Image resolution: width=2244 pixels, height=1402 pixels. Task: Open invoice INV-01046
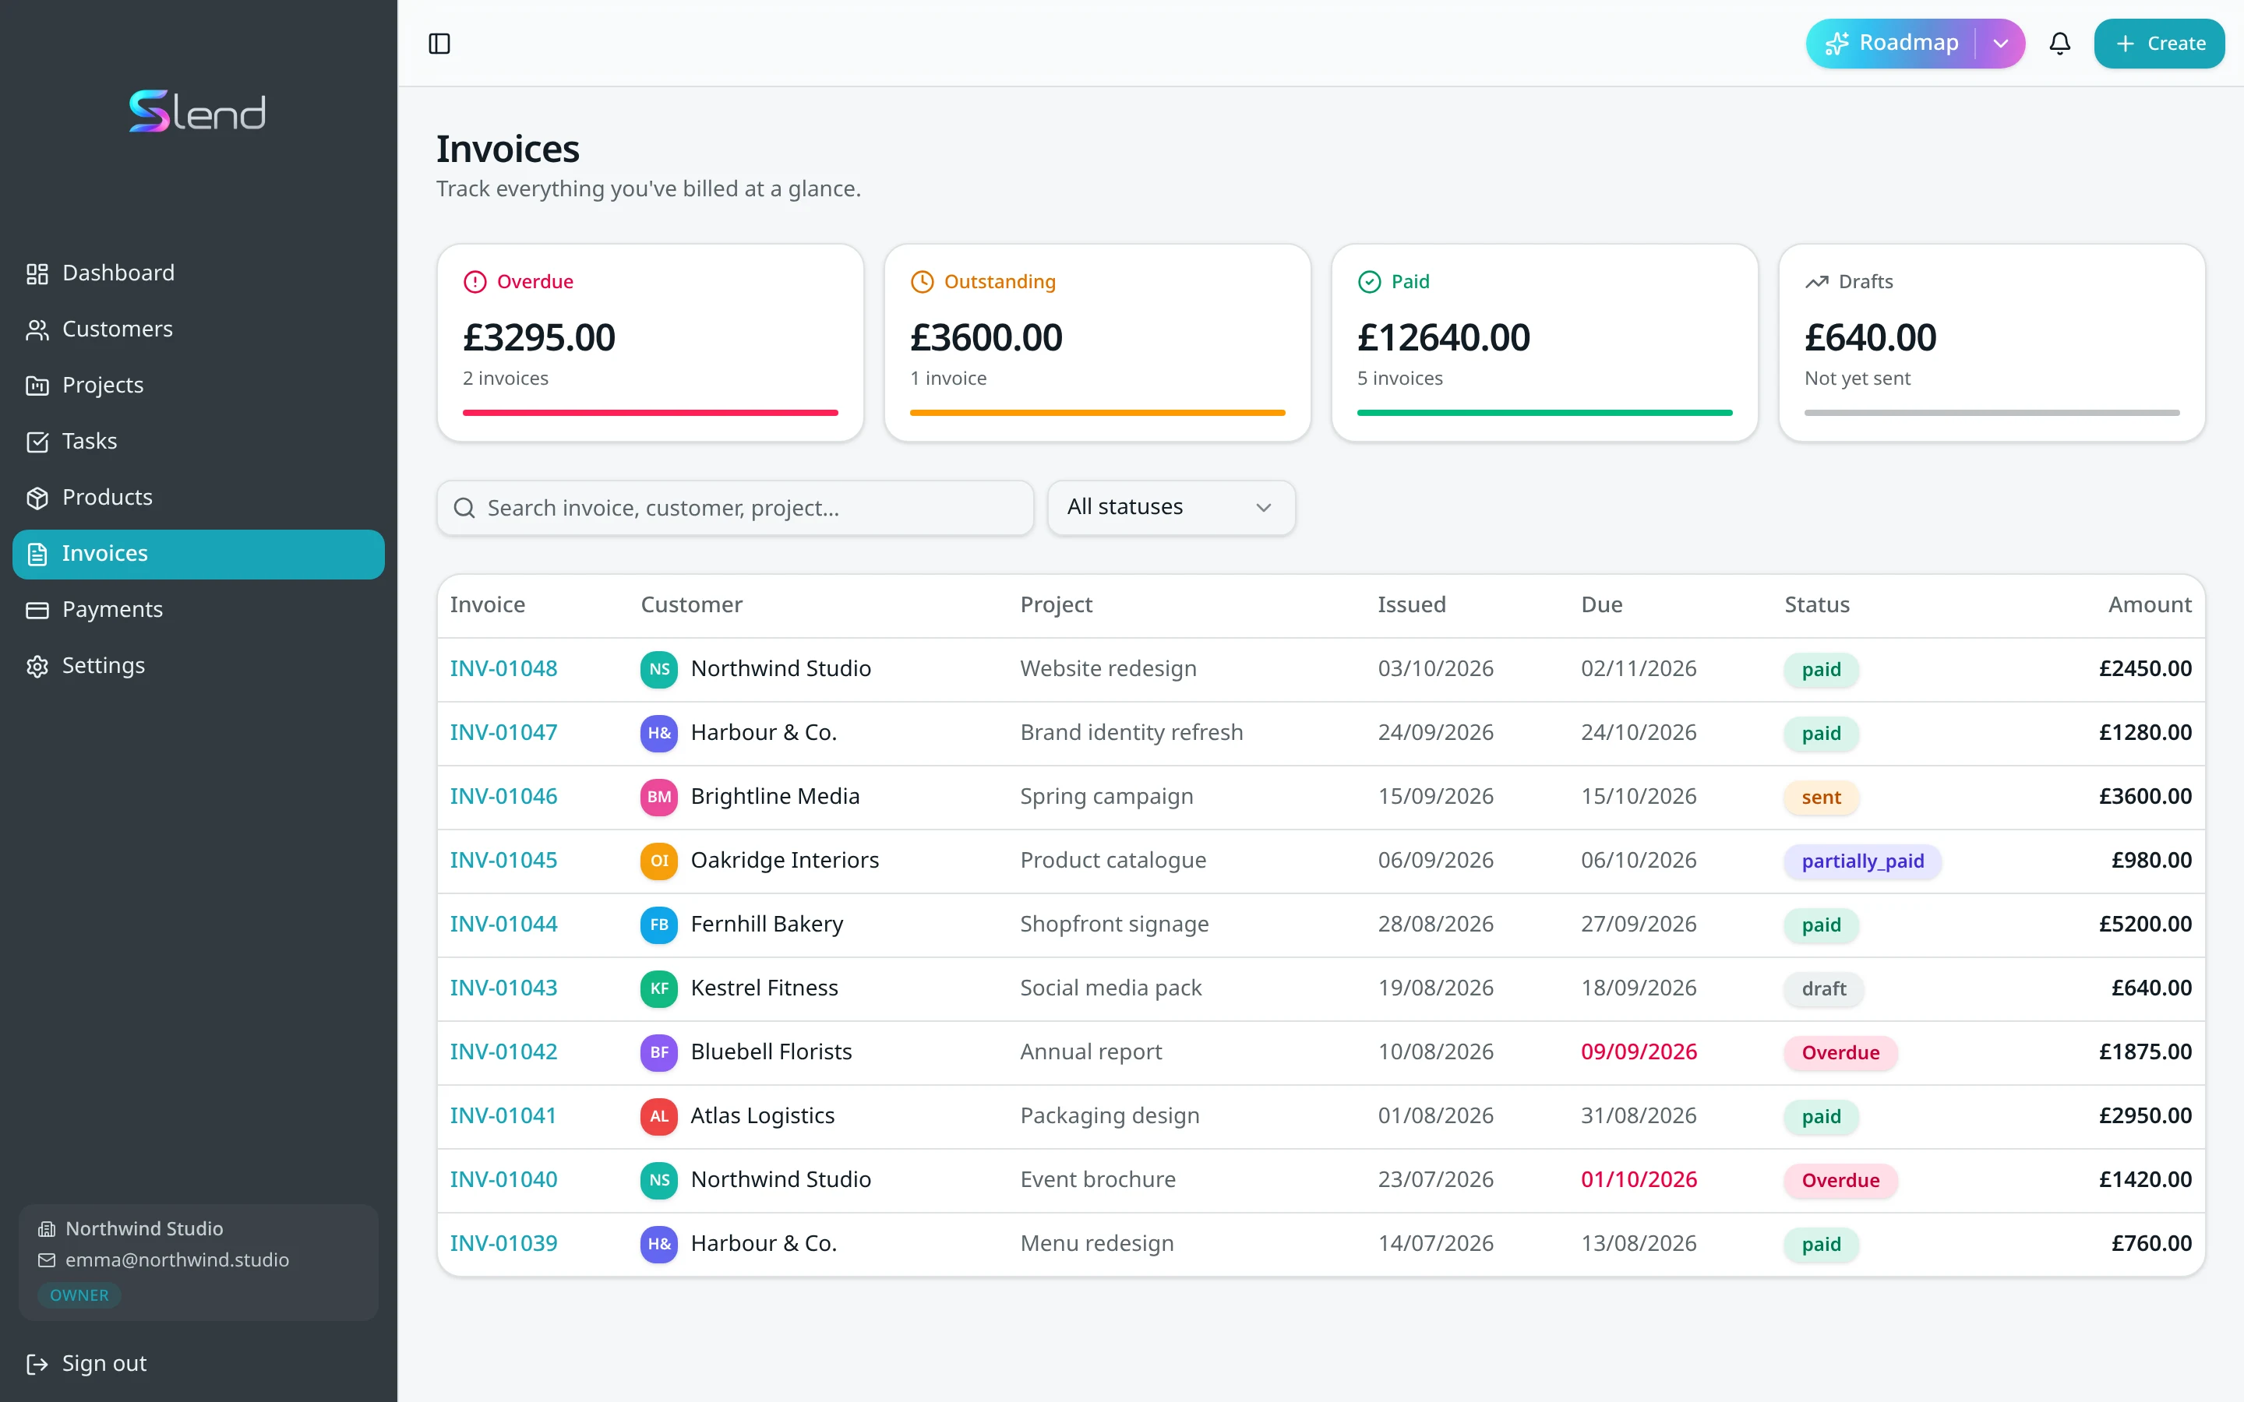click(503, 797)
